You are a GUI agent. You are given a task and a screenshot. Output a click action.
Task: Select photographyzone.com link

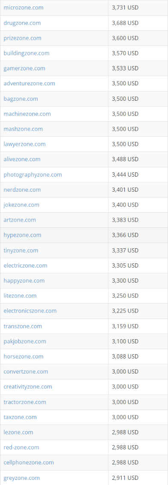32,175
